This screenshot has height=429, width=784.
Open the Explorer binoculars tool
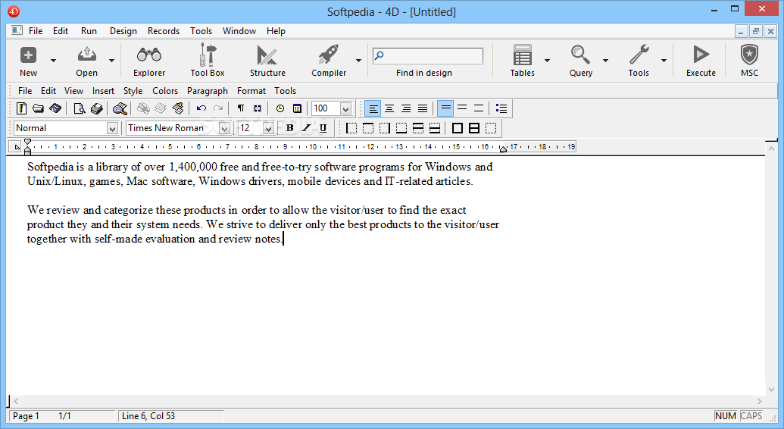tap(149, 61)
